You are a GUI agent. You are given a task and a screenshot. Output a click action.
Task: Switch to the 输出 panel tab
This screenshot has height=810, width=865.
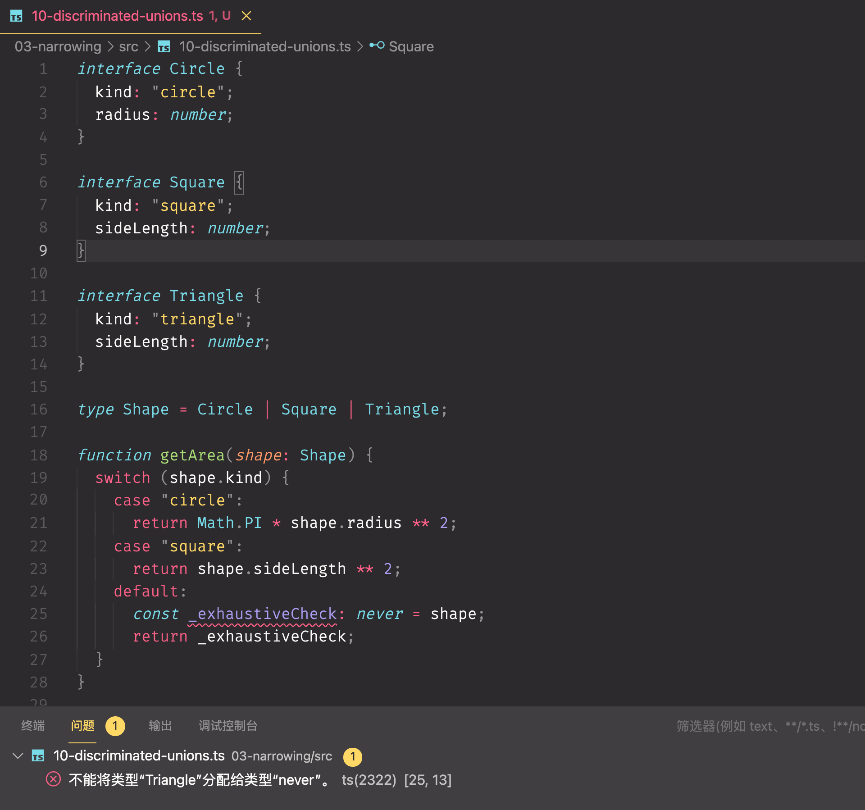tap(160, 725)
